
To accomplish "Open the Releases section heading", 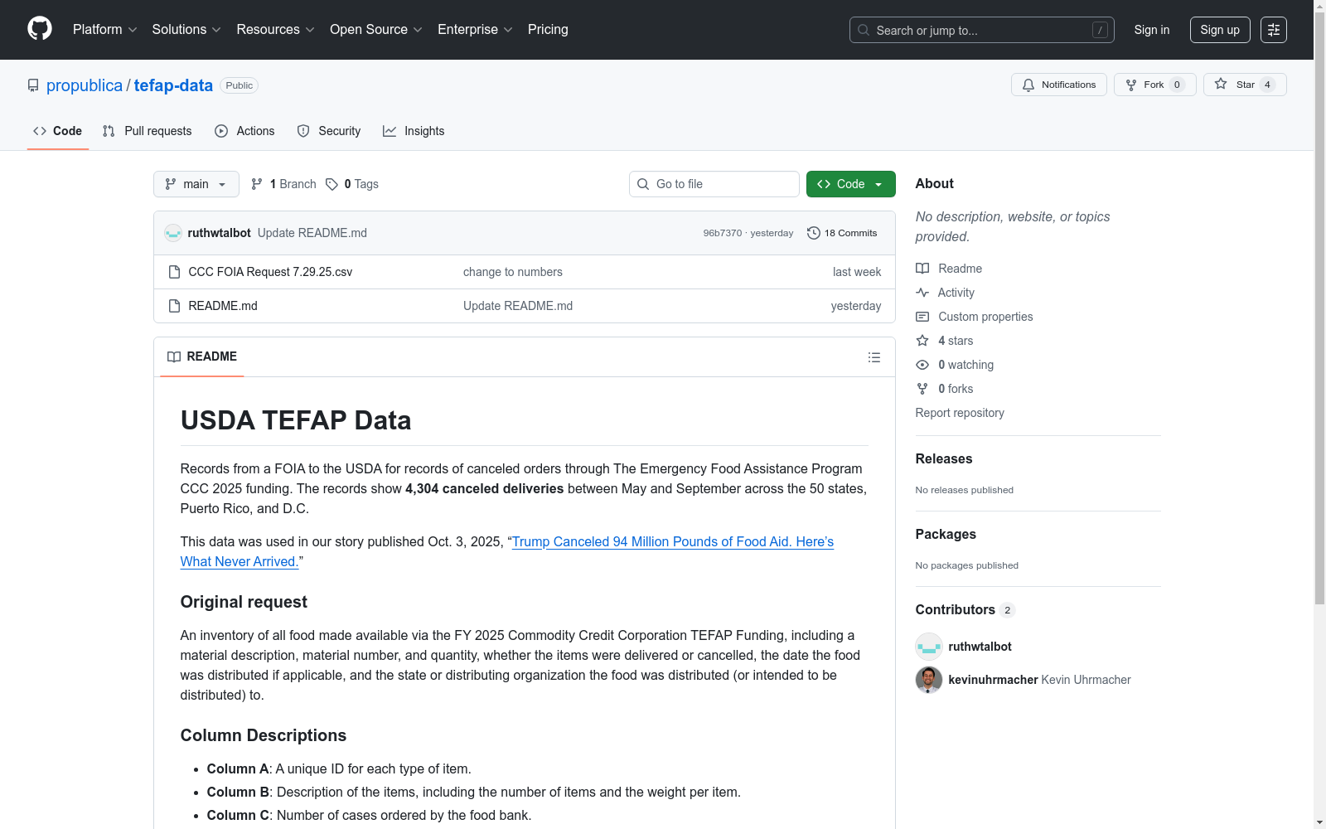I will 944,458.
